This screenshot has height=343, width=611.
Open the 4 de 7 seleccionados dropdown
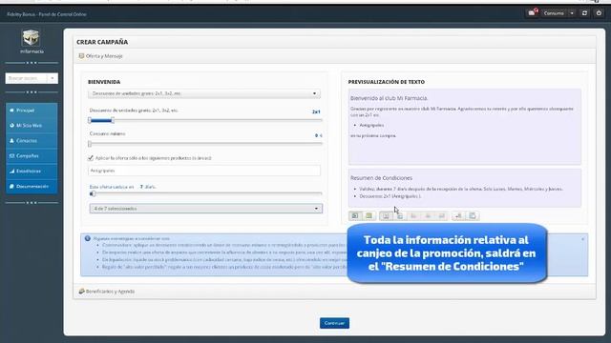pyautogui.click(x=206, y=209)
